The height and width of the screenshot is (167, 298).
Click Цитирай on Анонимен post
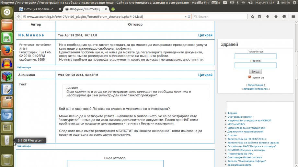click(x=205, y=75)
